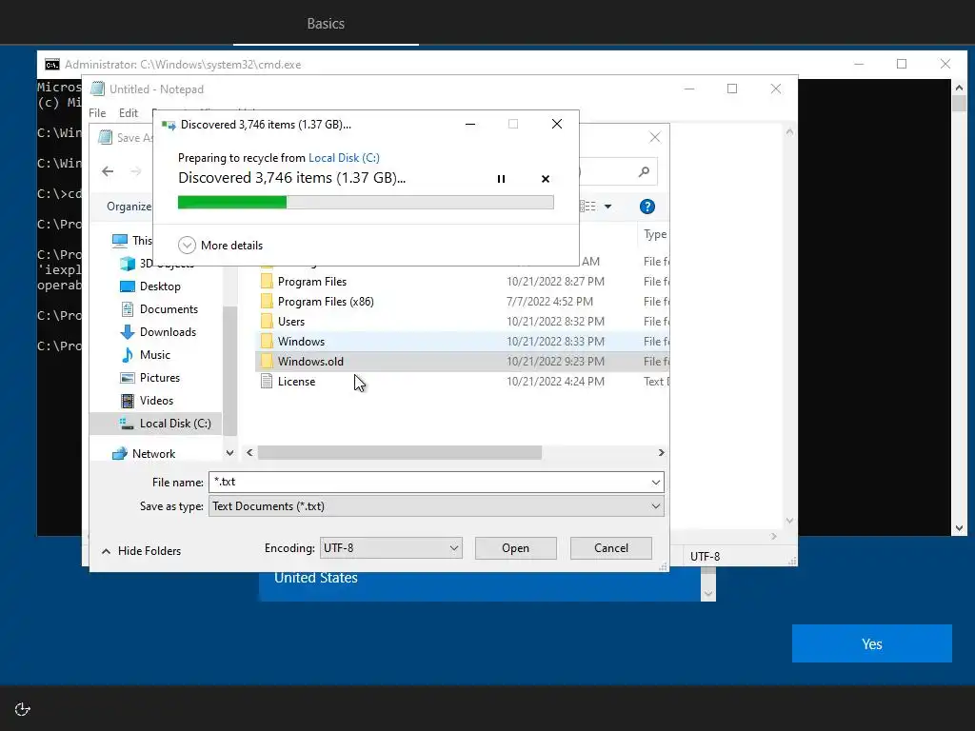Open the Help question mark icon
This screenshot has height=731, width=975.
coord(647,207)
